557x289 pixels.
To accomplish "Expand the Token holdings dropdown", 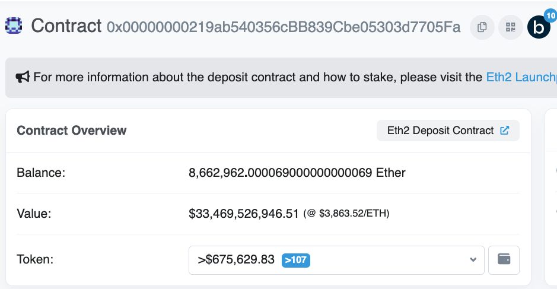I will tap(336, 260).
